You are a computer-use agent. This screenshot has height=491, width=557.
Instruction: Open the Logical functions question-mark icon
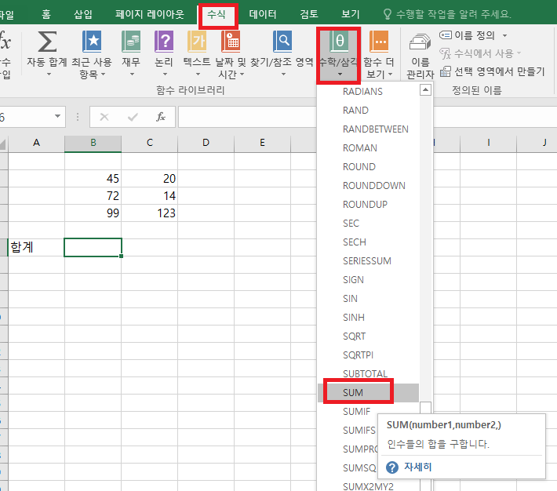click(x=164, y=42)
